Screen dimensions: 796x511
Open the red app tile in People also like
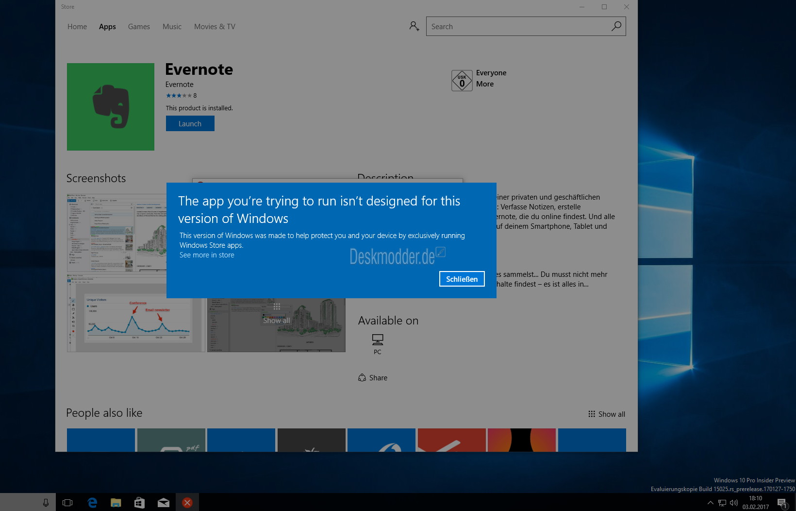(x=451, y=440)
